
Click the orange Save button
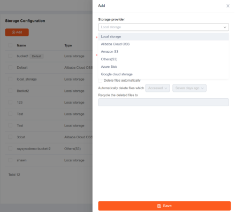pyautogui.click(x=164, y=206)
